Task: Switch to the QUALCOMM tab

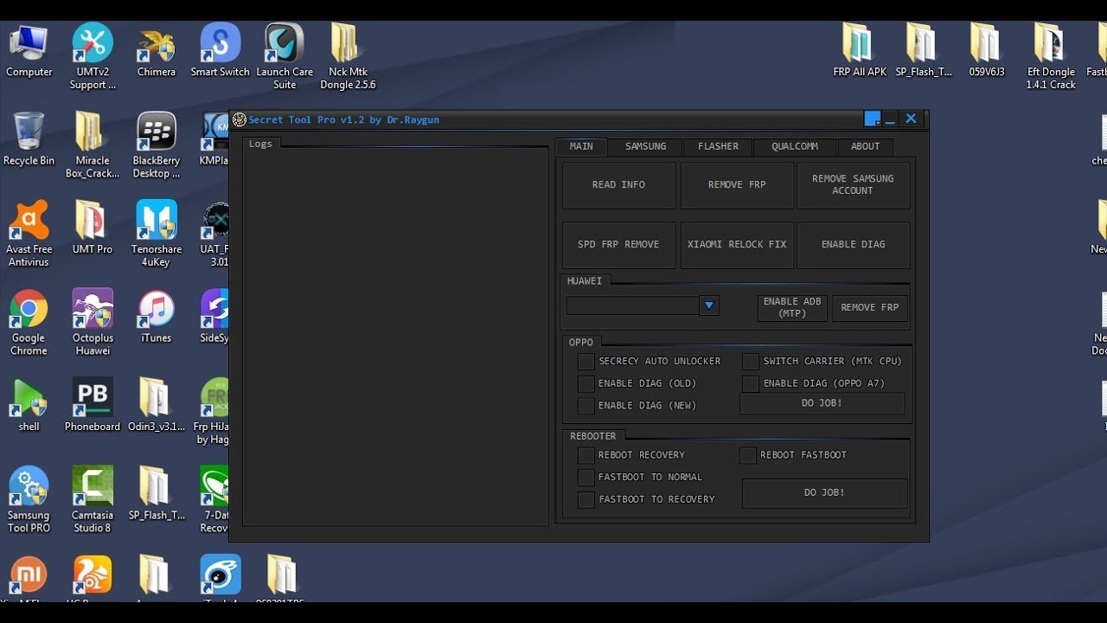Action: tap(795, 146)
